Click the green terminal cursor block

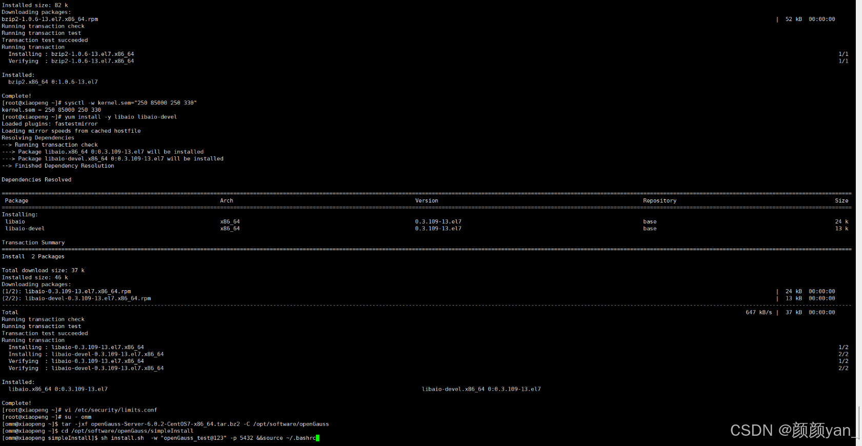(318, 438)
